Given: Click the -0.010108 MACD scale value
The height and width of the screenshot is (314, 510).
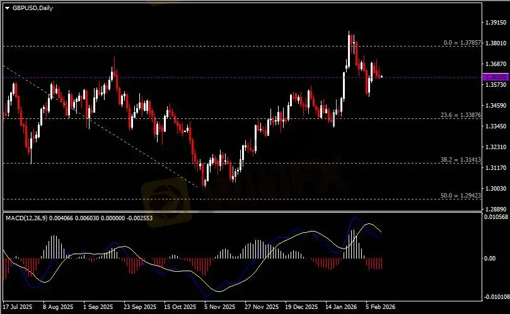Looking at the screenshot, I should (x=497, y=297).
